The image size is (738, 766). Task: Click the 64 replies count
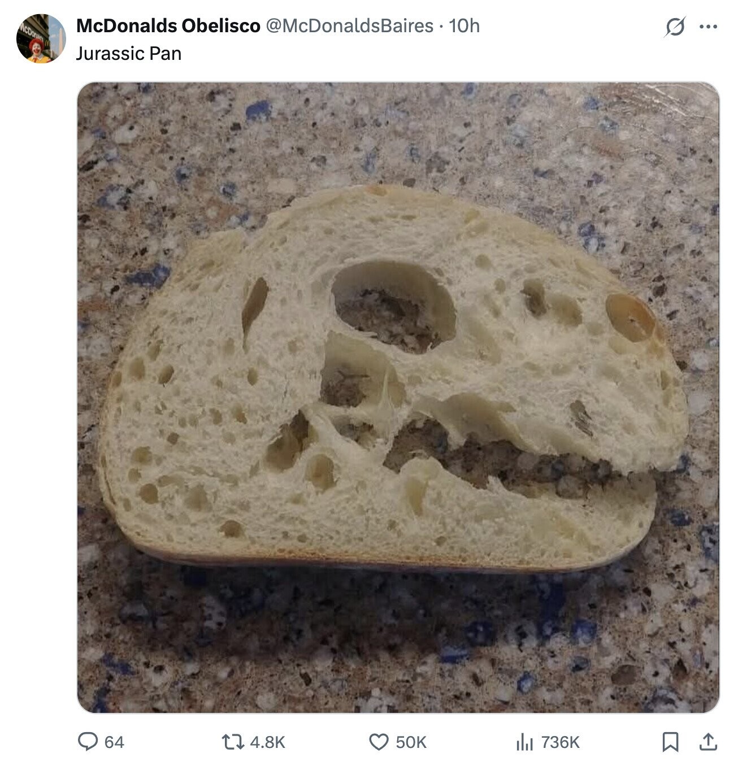click(114, 742)
